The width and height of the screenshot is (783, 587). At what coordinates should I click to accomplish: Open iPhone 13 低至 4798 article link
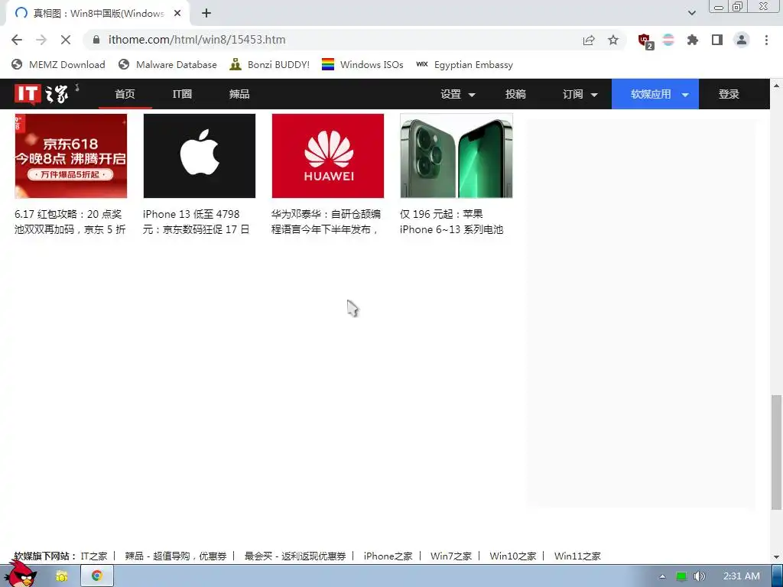[x=197, y=222]
